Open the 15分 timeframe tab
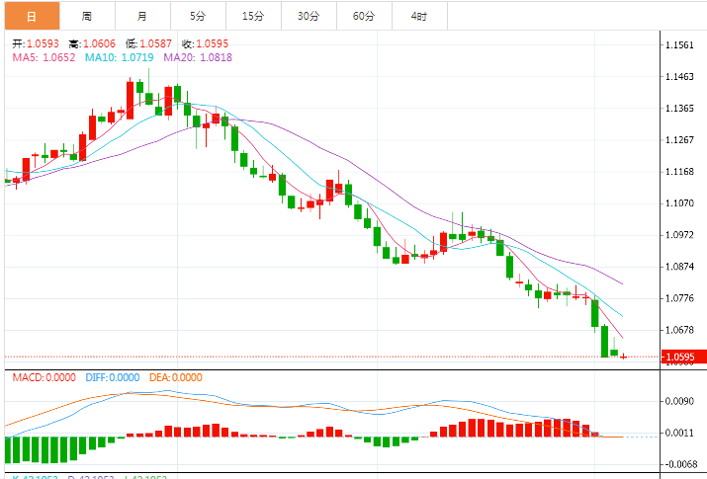This screenshot has width=707, height=479. [x=253, y=16]
